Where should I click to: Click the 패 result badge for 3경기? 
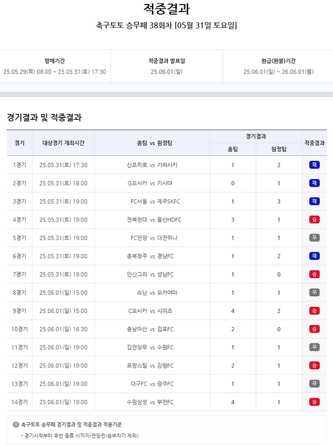(x=314, y=201)
